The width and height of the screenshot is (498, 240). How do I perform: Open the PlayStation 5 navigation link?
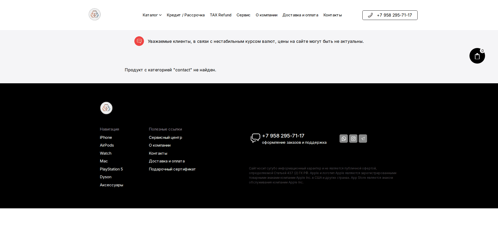click(111, 169)
